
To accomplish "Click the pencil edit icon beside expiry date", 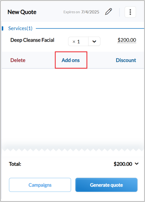I will [108, 12].
